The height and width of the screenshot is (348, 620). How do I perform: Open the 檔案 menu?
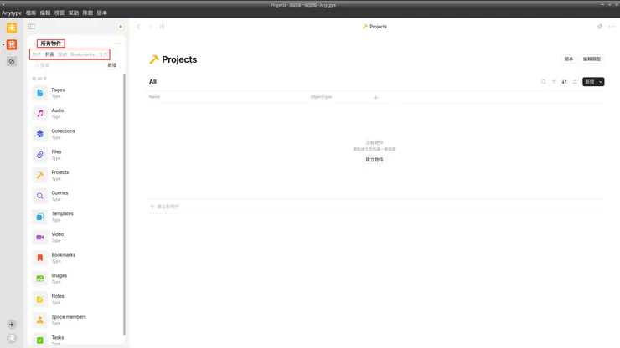click(x=31, y=13)
